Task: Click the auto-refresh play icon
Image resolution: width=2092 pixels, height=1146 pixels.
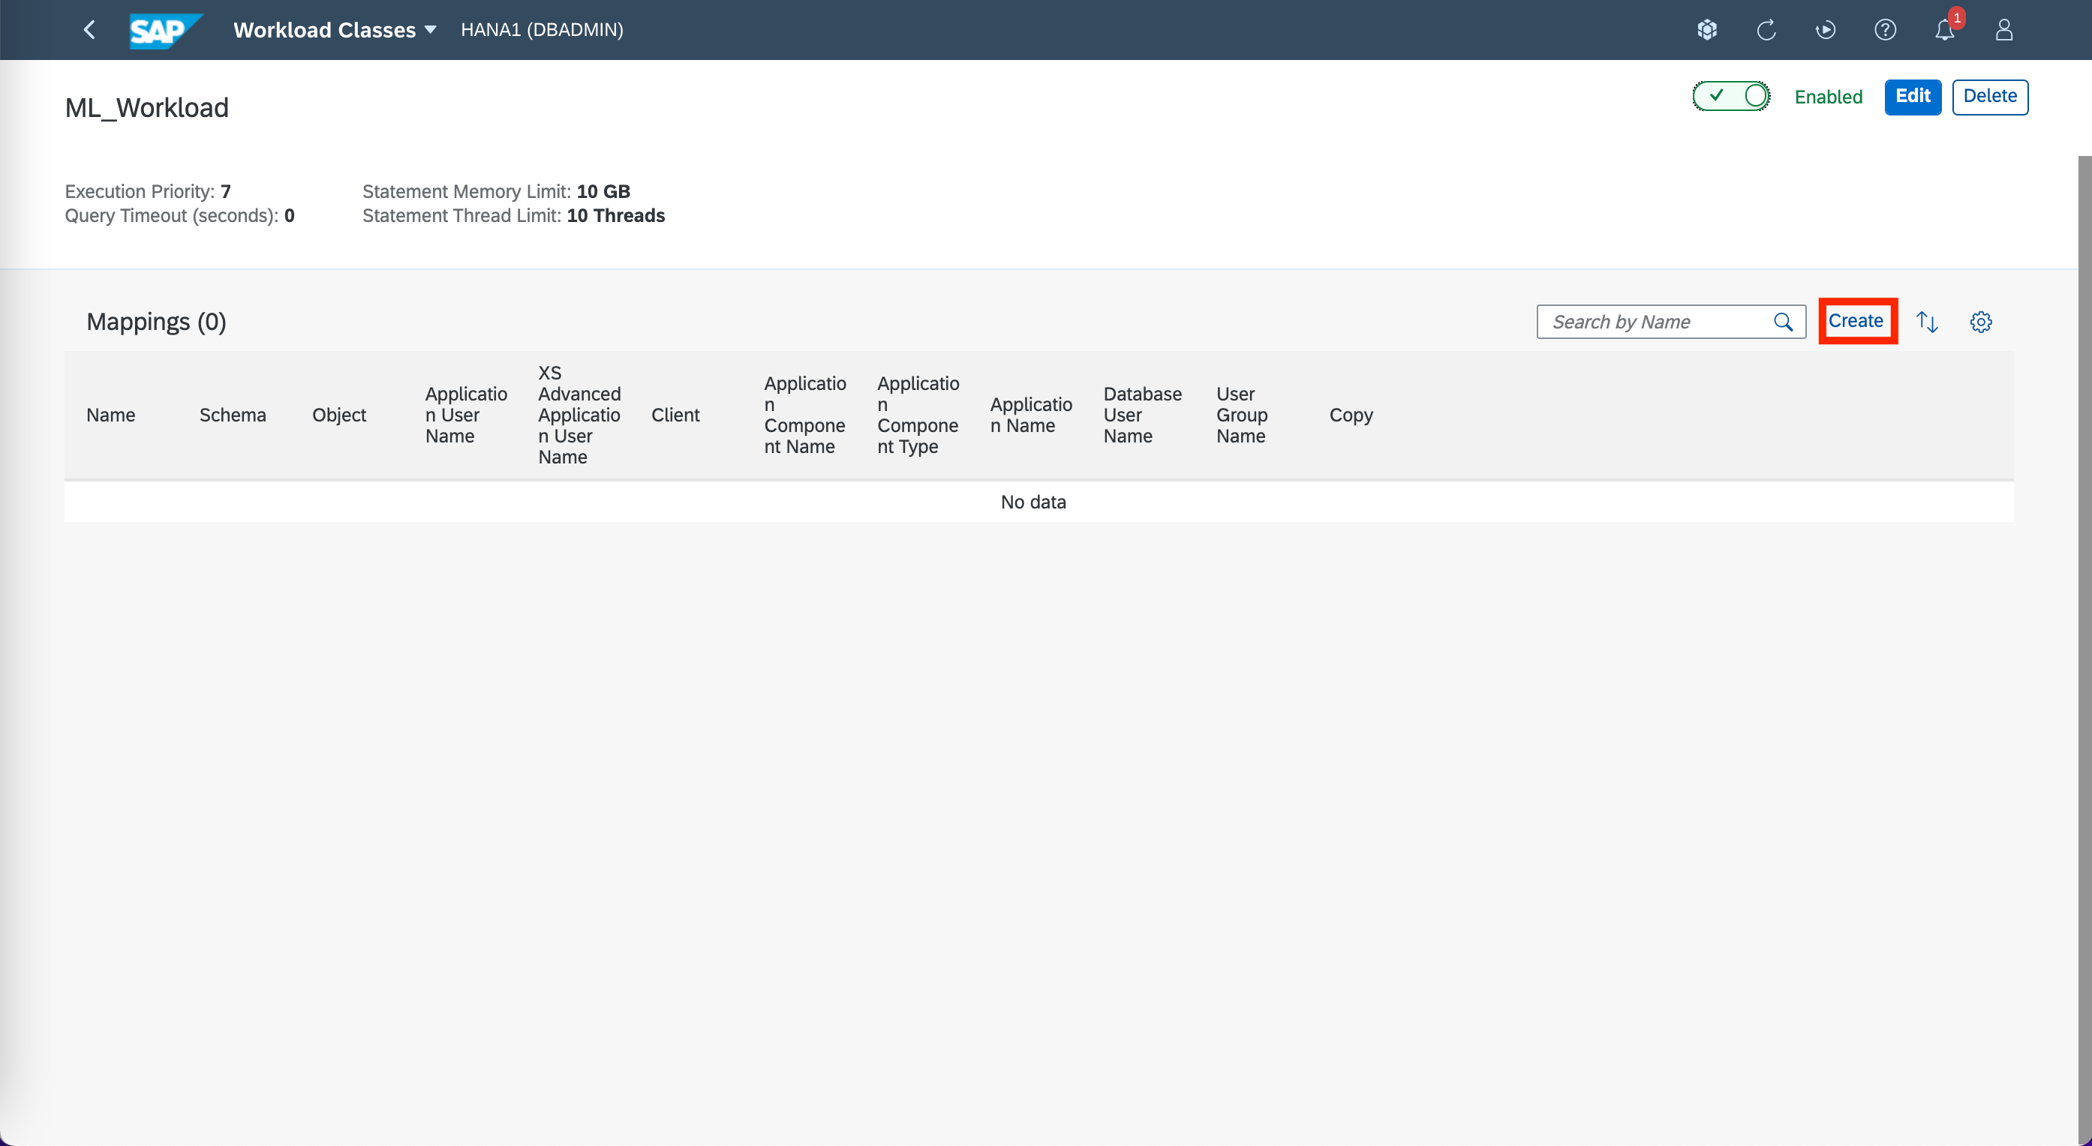Action: click(x=1825, y=30)
